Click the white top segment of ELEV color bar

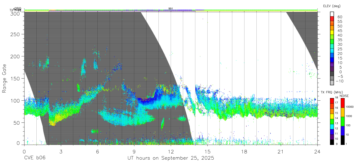[332, 14]
